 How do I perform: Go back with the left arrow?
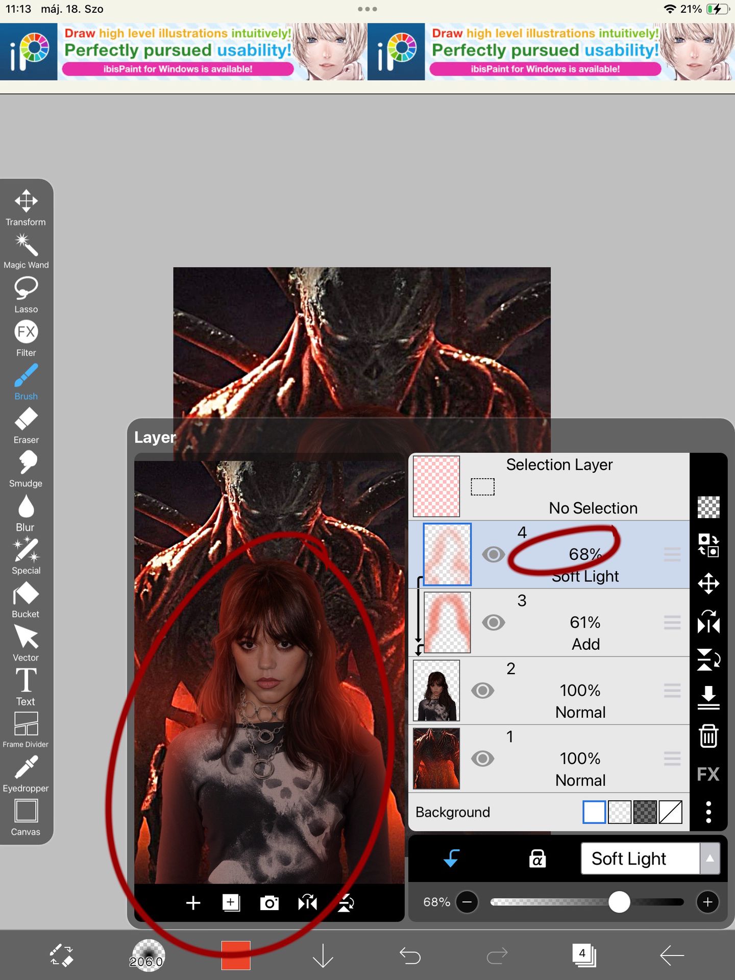pos(672,955)
